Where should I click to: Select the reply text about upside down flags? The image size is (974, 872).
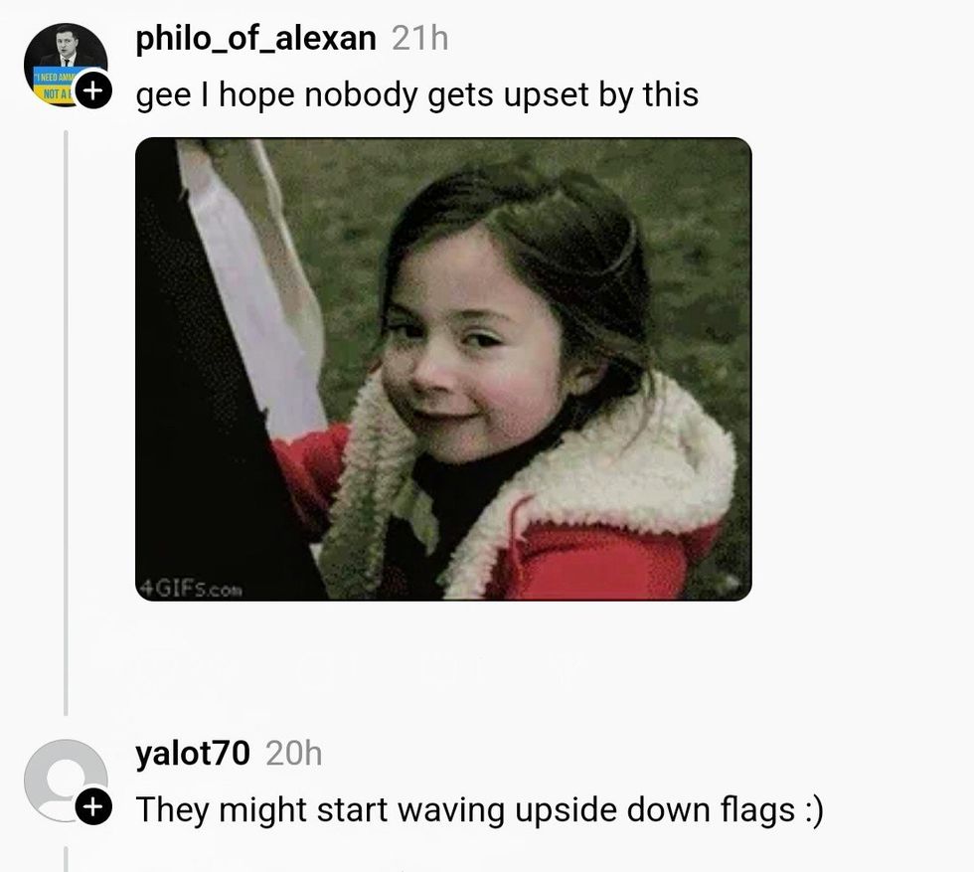point(479,810)
